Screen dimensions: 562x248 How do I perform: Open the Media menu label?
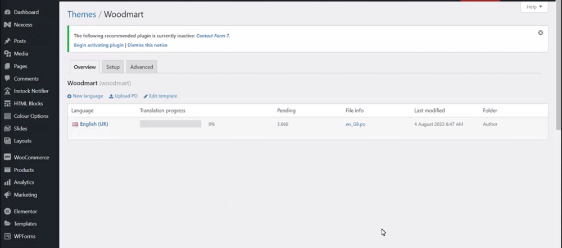point(21,54)
